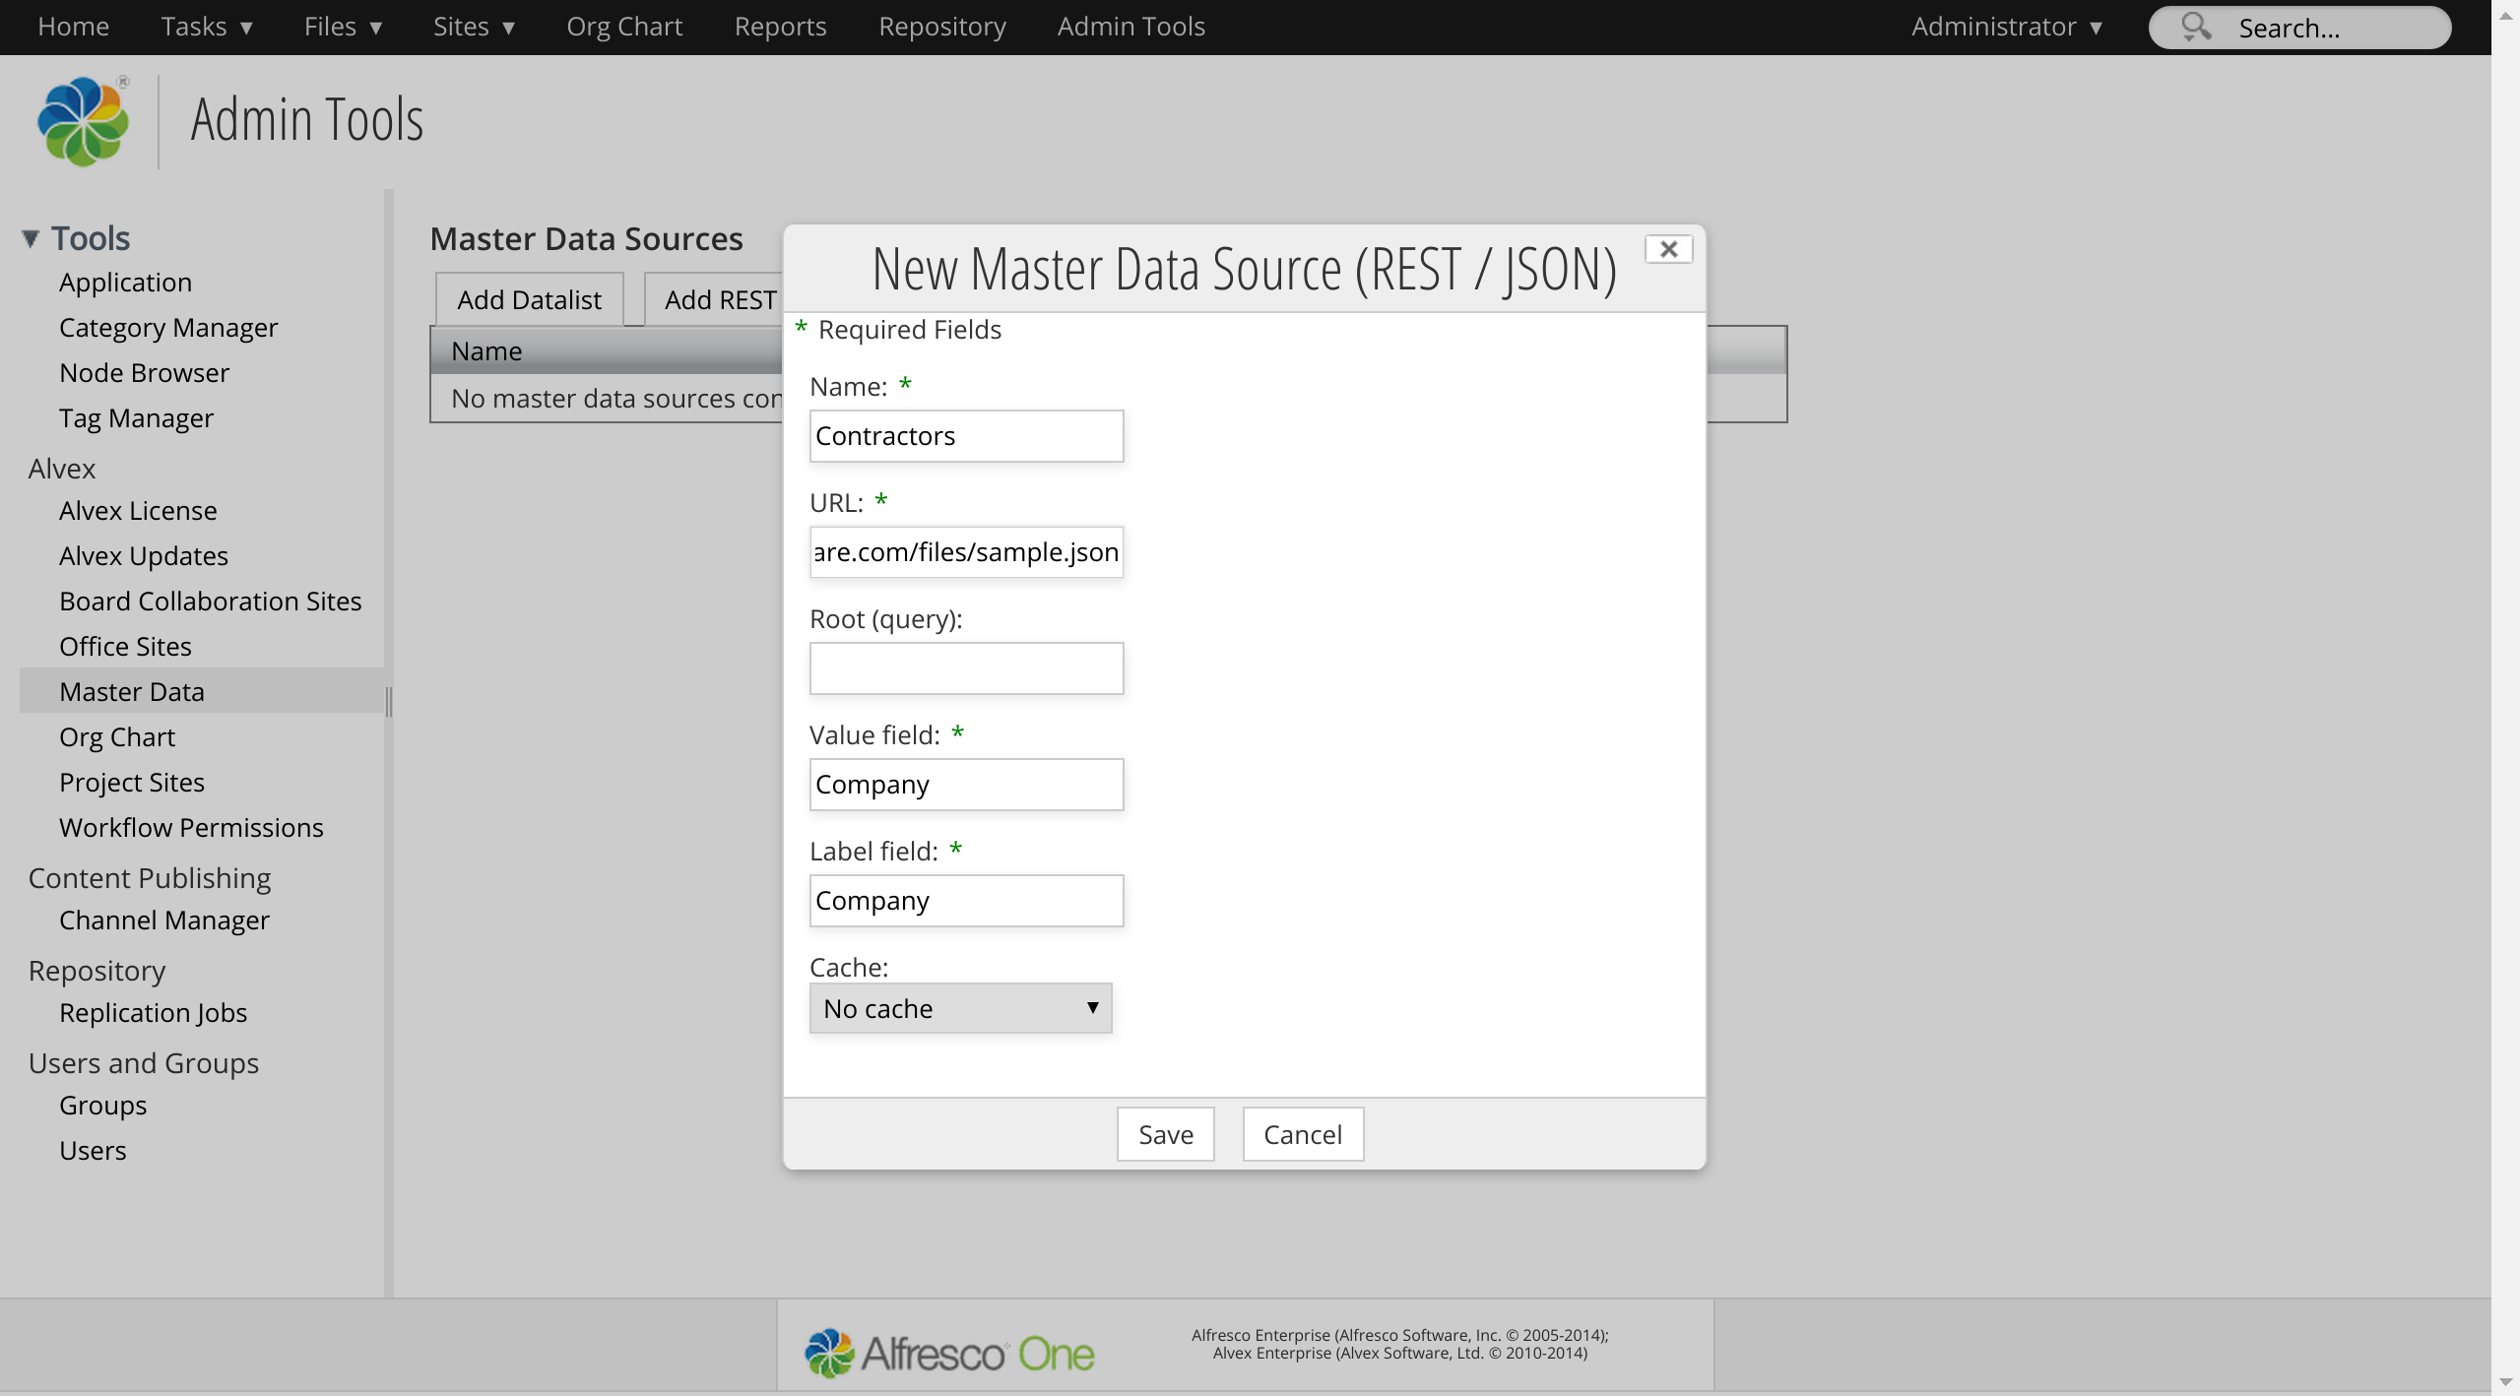
Task: Open Node Browser in sidebar
Action: click(144, 372)
